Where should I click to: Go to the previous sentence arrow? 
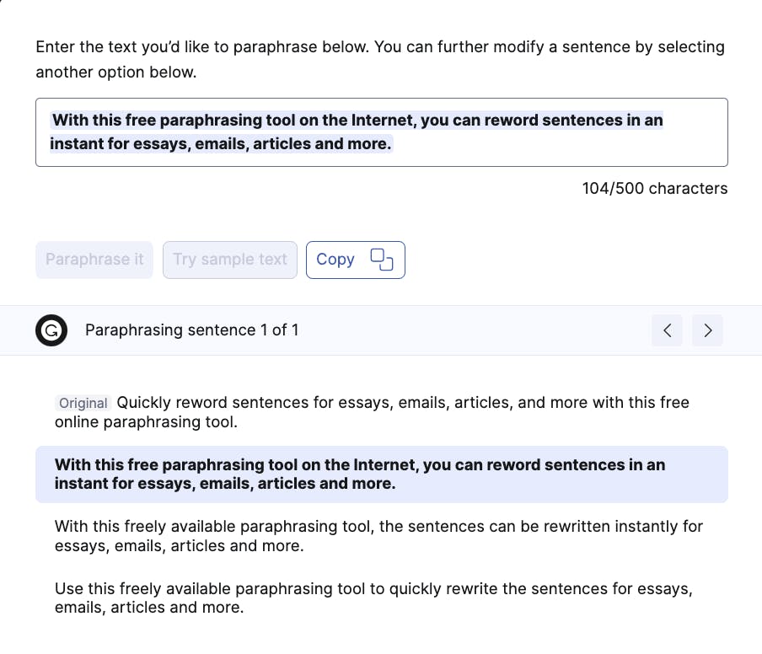[x=667, y=330]
